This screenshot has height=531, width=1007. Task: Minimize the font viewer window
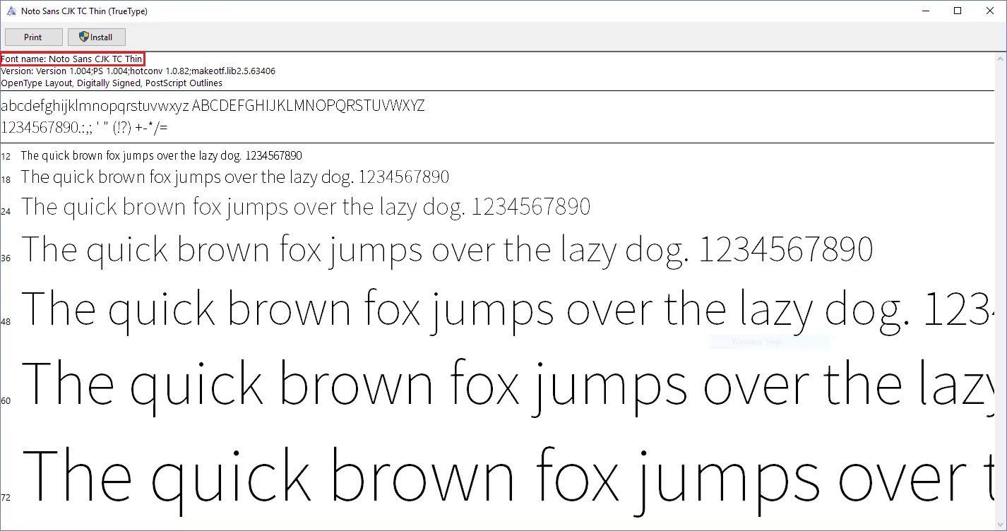click(925, 11)
